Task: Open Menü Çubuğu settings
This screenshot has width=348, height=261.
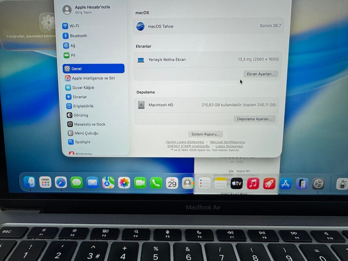Action: (83, 133)
